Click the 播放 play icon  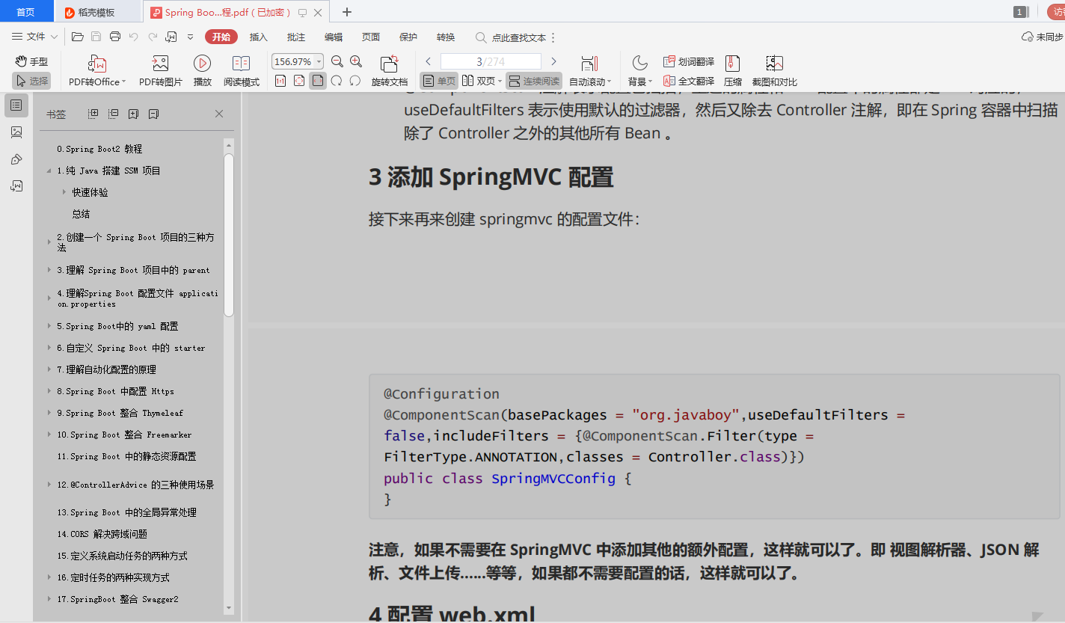tap(201, 70)
